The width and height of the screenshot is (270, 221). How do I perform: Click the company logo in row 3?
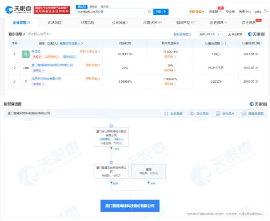26,82
